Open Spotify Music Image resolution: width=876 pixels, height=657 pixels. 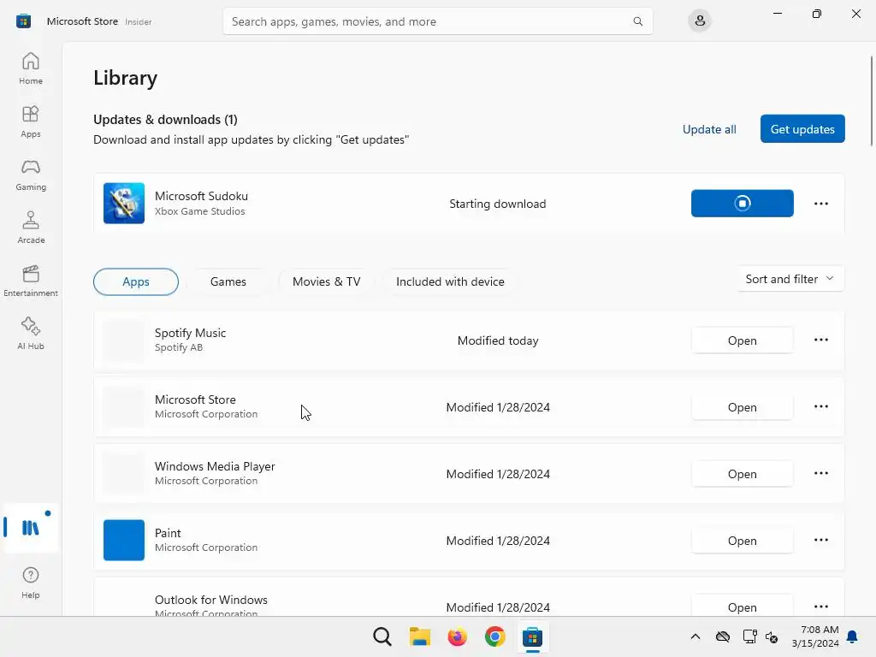coord(742,340)
